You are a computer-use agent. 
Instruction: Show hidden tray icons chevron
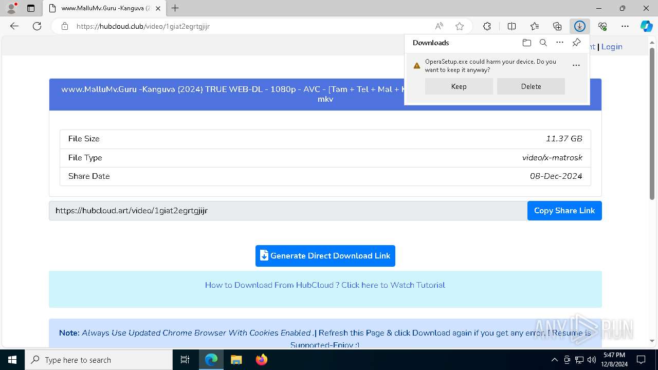[x=554, y=360]
